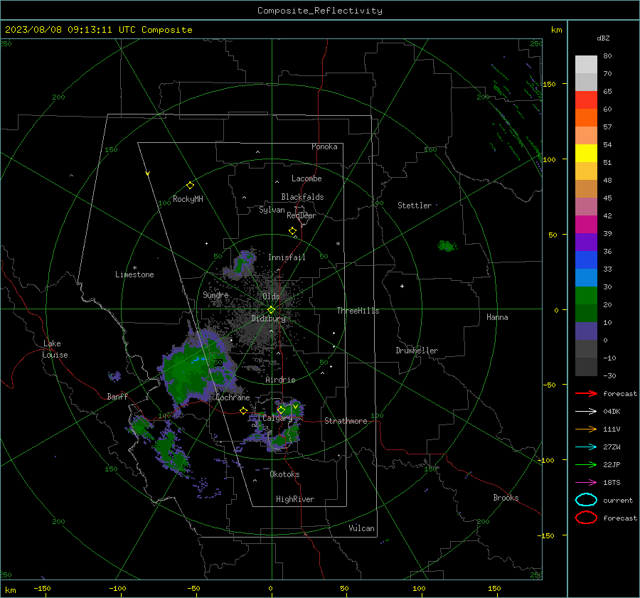Click the white 04DK arrow in legend
Viewport: 640px width, 598px height.
(x=586, y=411)
